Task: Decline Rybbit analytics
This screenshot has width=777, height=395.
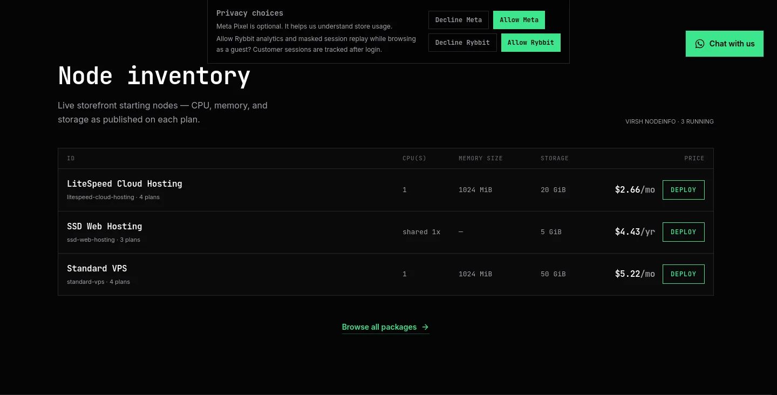Action: click(x=462, y=43)
